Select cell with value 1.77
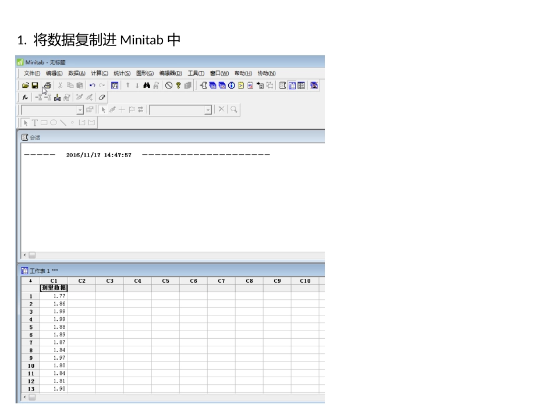 coord(54,296)
